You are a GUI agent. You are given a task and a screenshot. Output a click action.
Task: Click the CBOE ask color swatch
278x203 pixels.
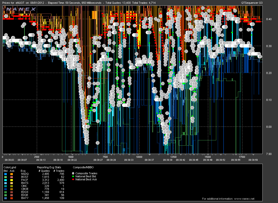click(12, 189)
